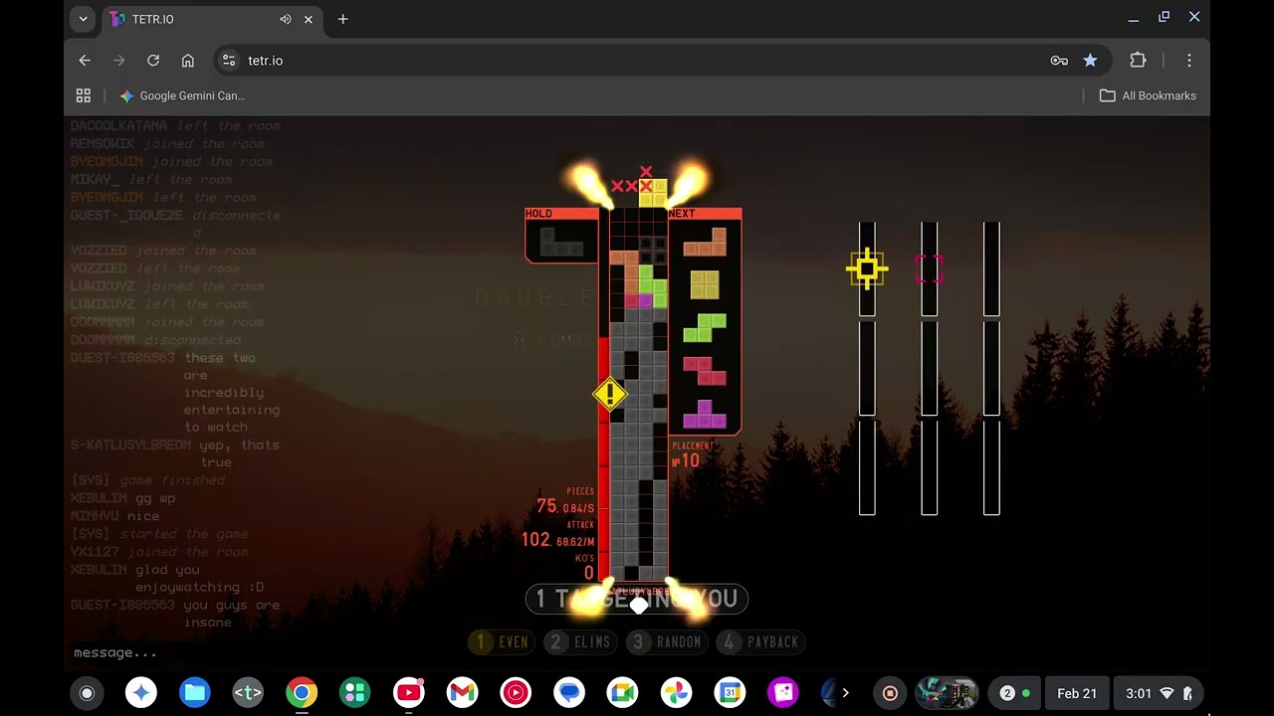View site information icon in address bar
Screen dimensions: 1274x716
229,61
